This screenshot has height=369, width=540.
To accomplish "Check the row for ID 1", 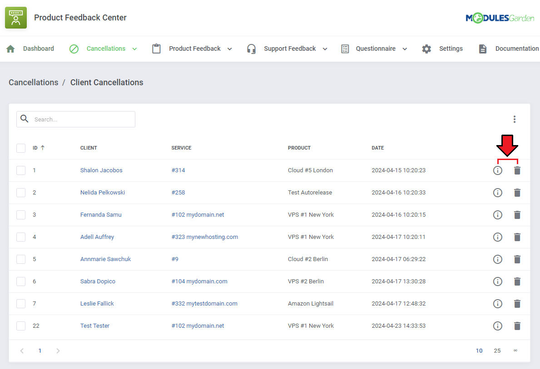I will 21,170.
